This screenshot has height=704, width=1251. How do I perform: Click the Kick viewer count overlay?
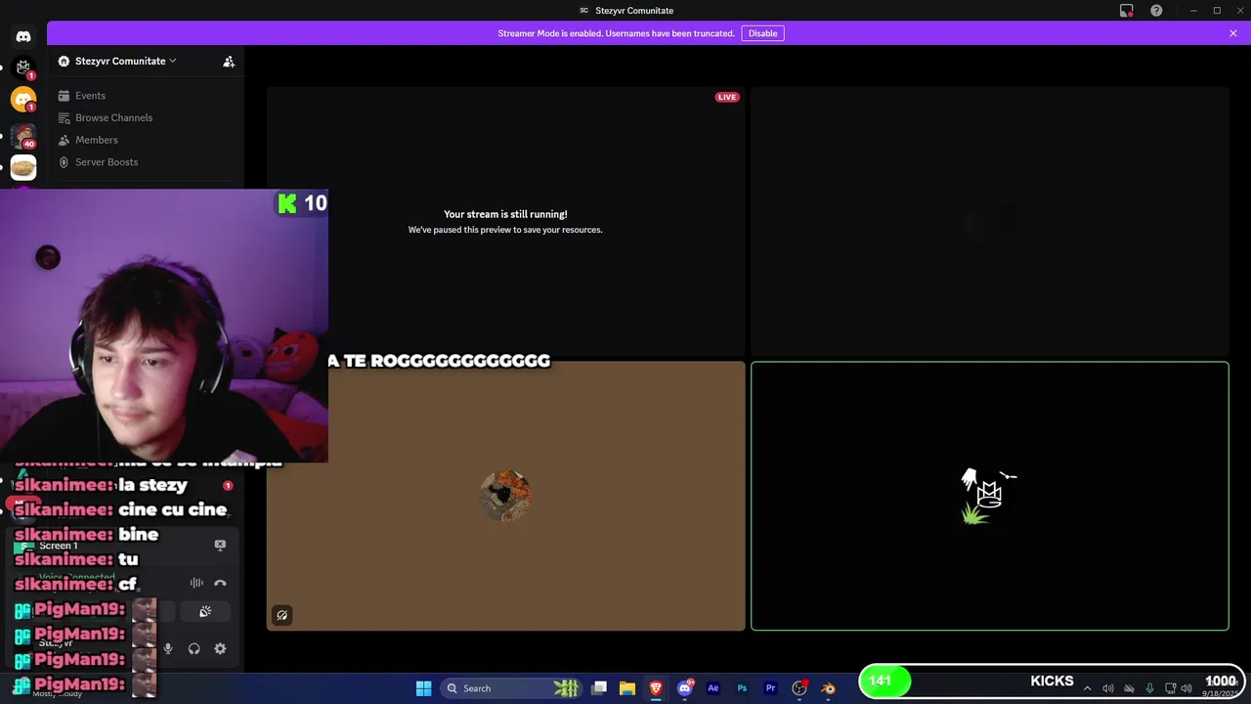[303, 203]
